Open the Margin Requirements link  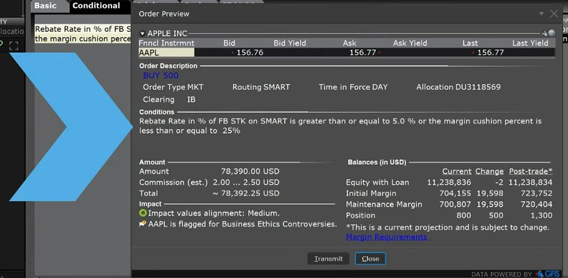click(387, 237)
